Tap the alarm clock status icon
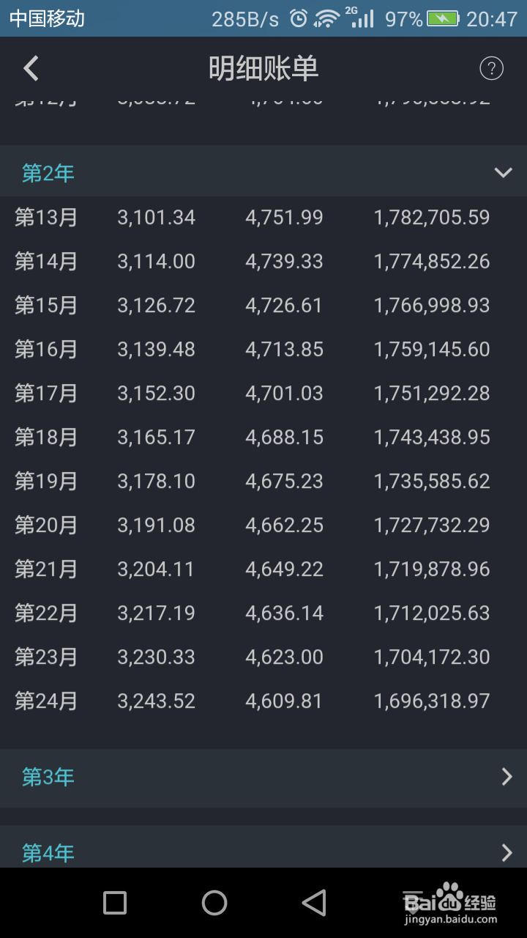This screenshot has width=527, height=938. (x=299, y=18)
